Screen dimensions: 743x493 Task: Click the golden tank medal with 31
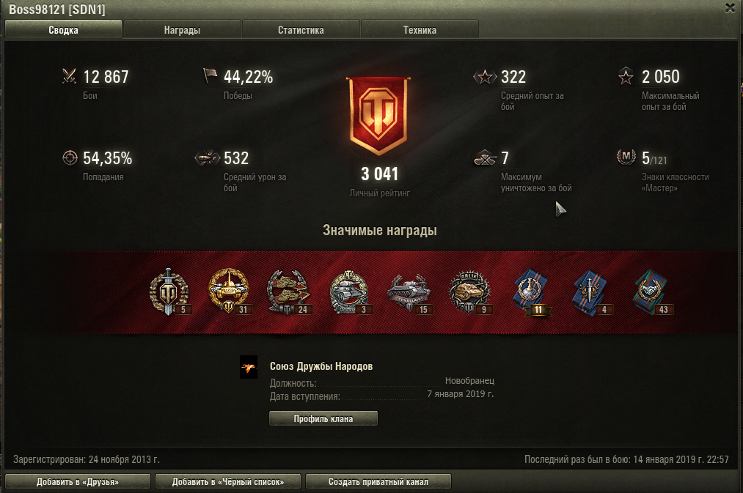[x=230, y=291]
